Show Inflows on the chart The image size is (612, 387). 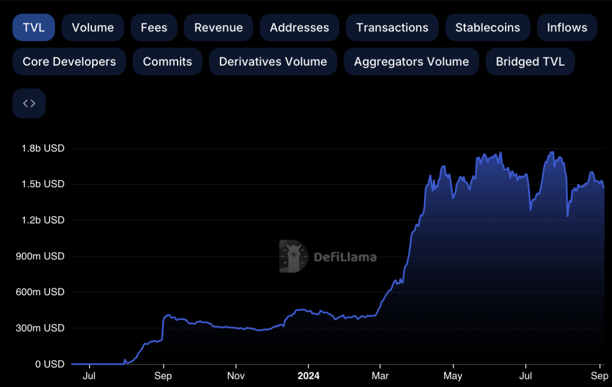tap(567, 27)
